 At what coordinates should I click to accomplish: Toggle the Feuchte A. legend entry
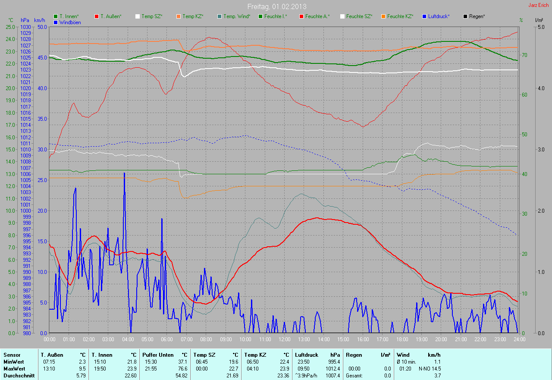(317, 16)
